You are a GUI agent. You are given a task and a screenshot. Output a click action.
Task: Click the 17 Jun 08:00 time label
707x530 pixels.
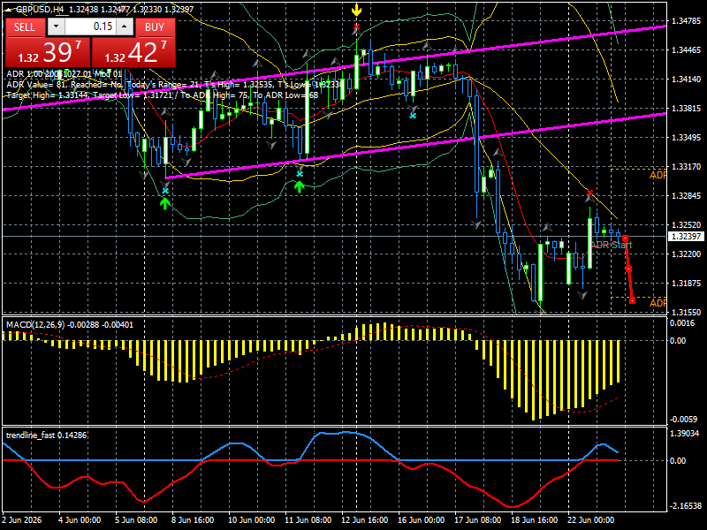(477, 519)
